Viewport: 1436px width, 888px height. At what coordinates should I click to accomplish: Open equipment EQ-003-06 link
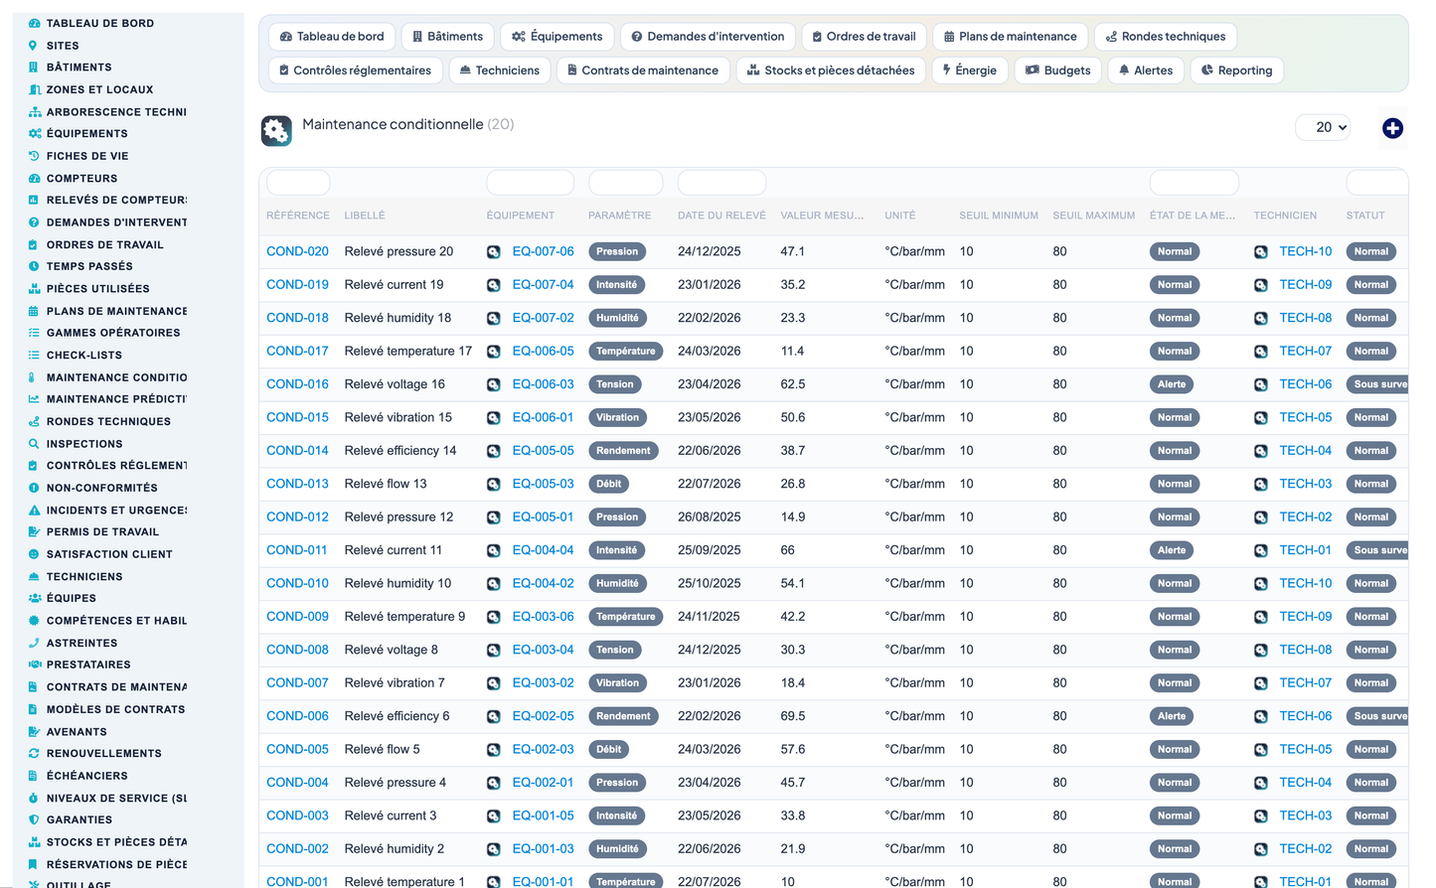click(x=543, y=617)
